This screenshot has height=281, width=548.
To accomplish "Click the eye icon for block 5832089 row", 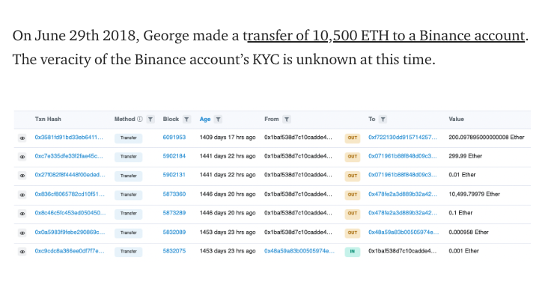I will tap(22, 233).
